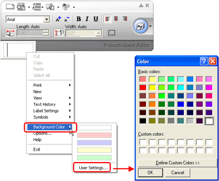
Task: Click OK in the Color dialog
Action: pos(150,173)
